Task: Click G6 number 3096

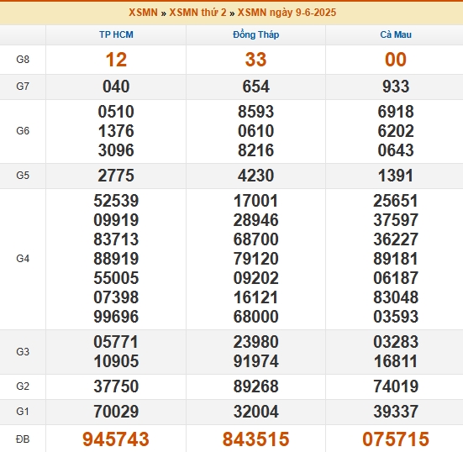Action: tap(116, 150)
